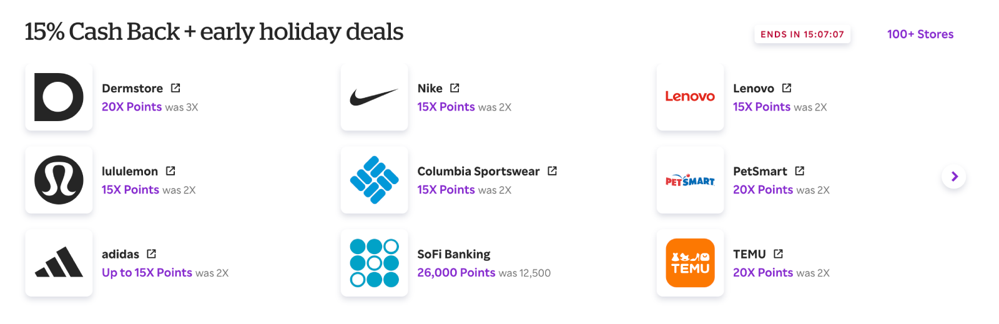Open external link icon next to Nike

coord(455,88)
